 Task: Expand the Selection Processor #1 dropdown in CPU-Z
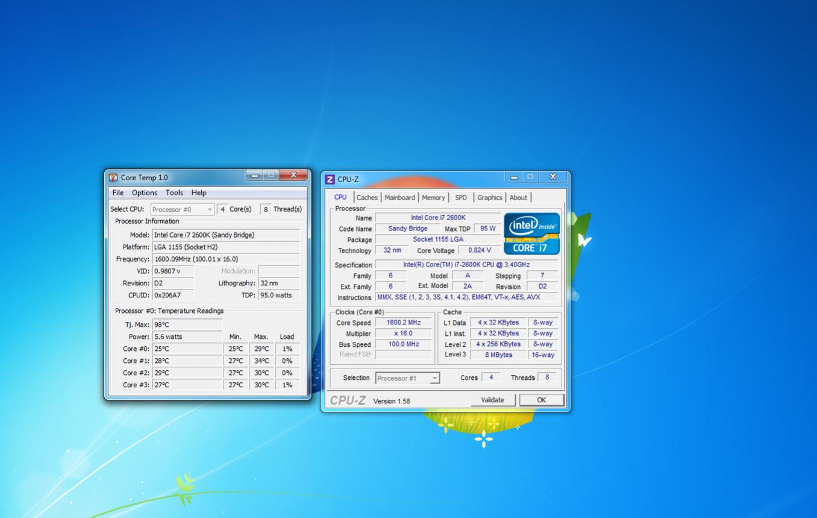tap(408, 378)
